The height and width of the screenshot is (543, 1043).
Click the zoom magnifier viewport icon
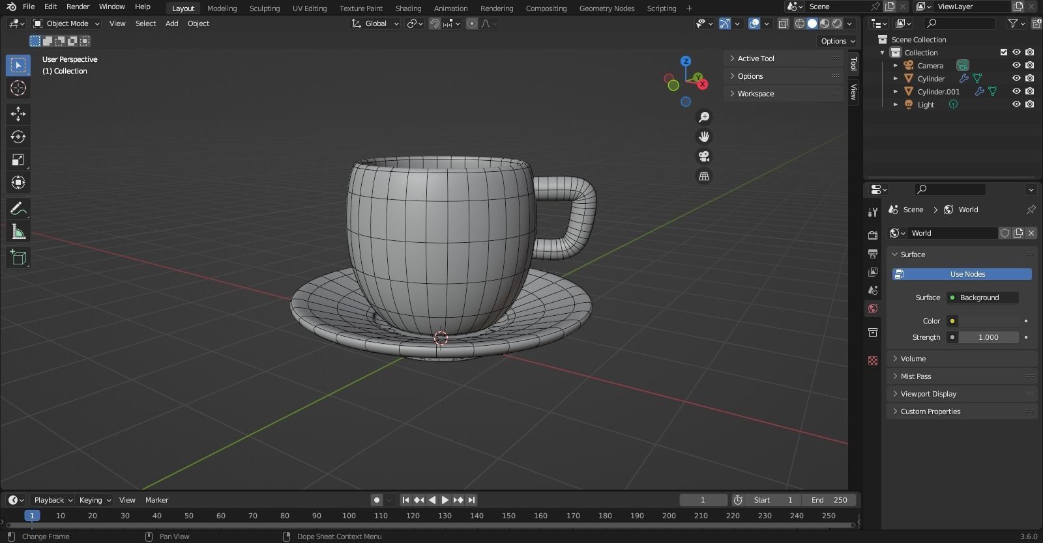pyautogui.click(x=704, y=117)
